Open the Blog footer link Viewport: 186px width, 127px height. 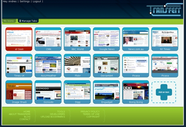27,117
